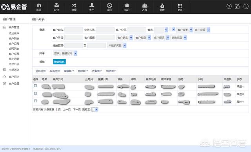Open 客户公海 in the sidebar

click(14, 43)
